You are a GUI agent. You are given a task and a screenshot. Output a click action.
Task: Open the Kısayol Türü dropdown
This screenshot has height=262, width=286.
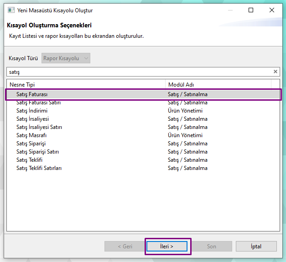pyautogui.click(x=66, y=58)
